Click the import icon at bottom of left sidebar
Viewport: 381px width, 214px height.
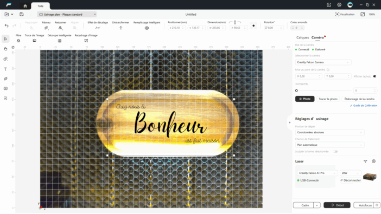tap(5, 99)
